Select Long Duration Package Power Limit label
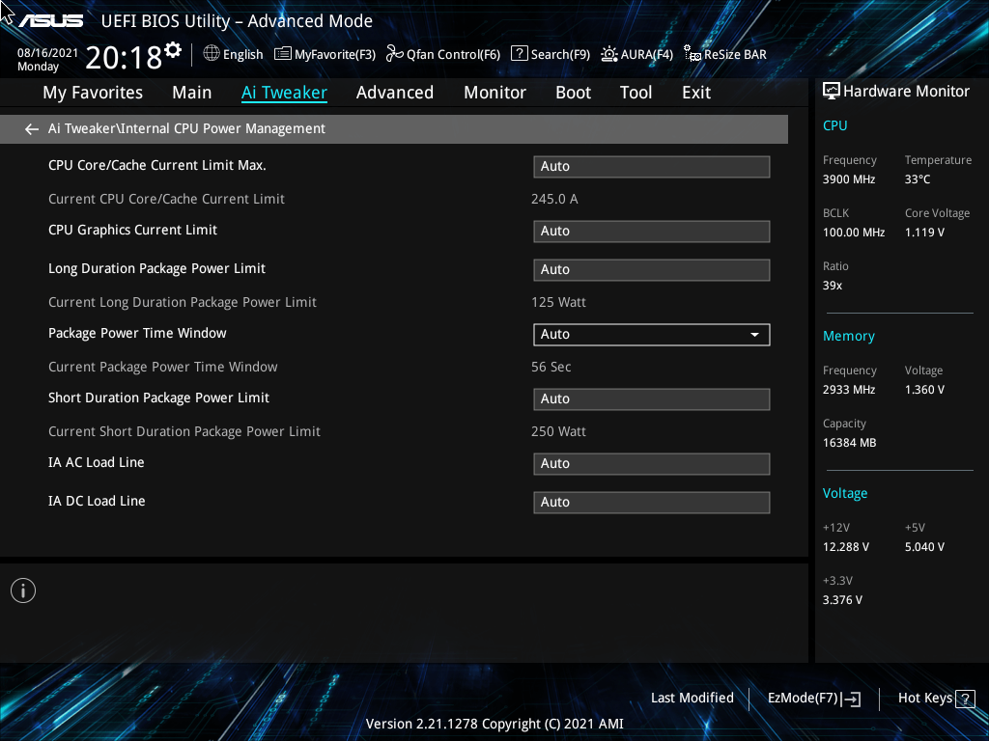Screen dimensions: 989x741 click(157, 268)
